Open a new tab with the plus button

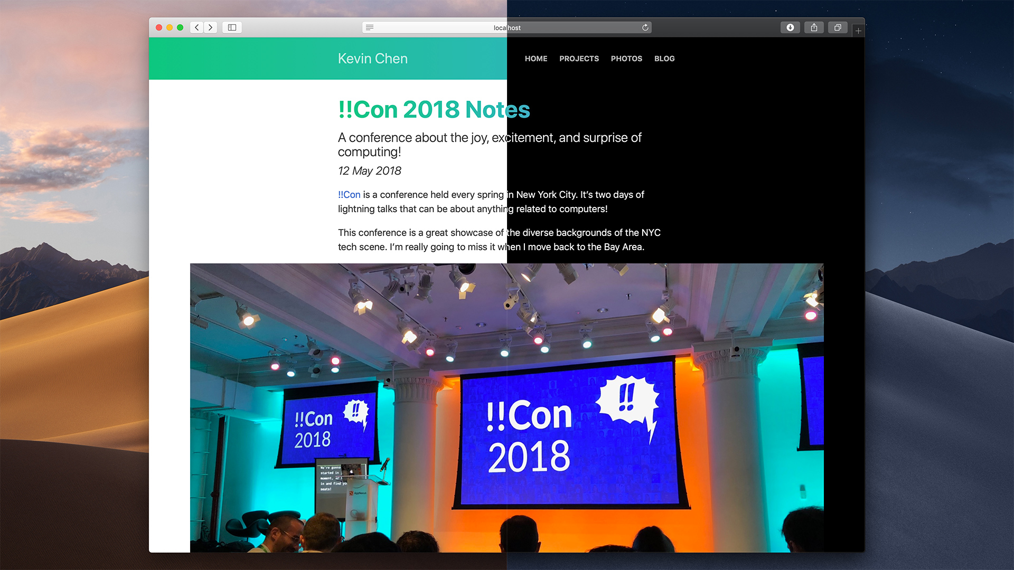(858, 31)
